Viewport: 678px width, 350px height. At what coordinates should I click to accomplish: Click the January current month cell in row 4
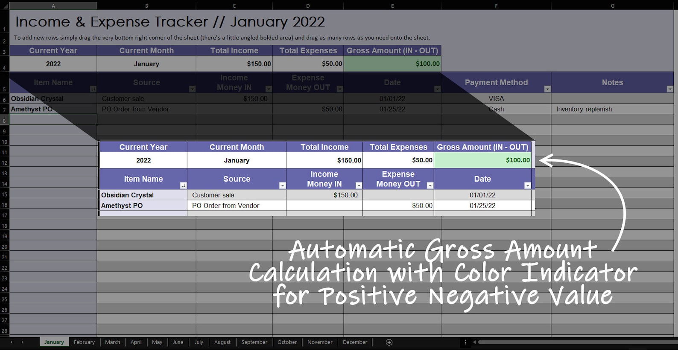[x=146, y=64]
